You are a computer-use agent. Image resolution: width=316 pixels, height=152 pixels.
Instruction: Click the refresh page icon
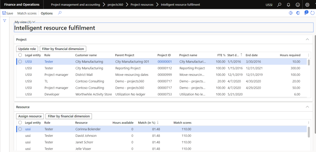[312, 13]
